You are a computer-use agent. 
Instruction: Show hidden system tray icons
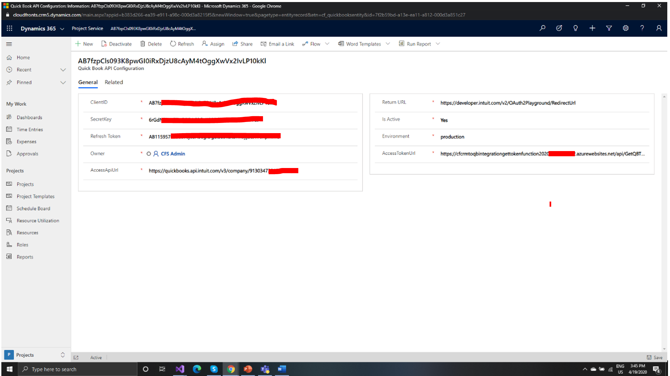[x=585, y=369]
